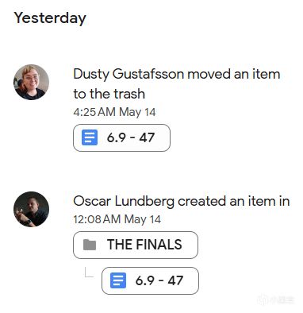Screen dimensions: 303x313
Task: Open the 6.9 - 47 chip moved to trash
Action: click(121, 137)
